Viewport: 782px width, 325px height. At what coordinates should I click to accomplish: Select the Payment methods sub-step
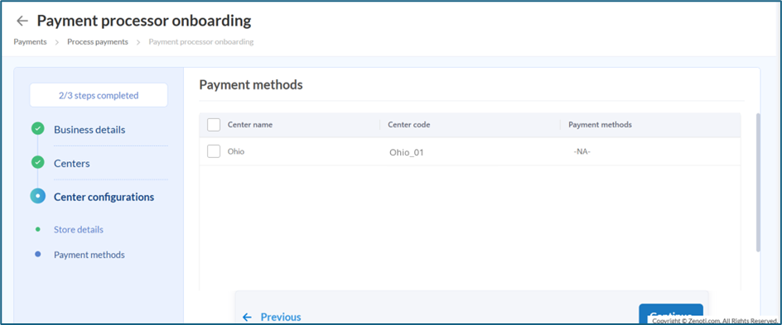coord(89,255)
